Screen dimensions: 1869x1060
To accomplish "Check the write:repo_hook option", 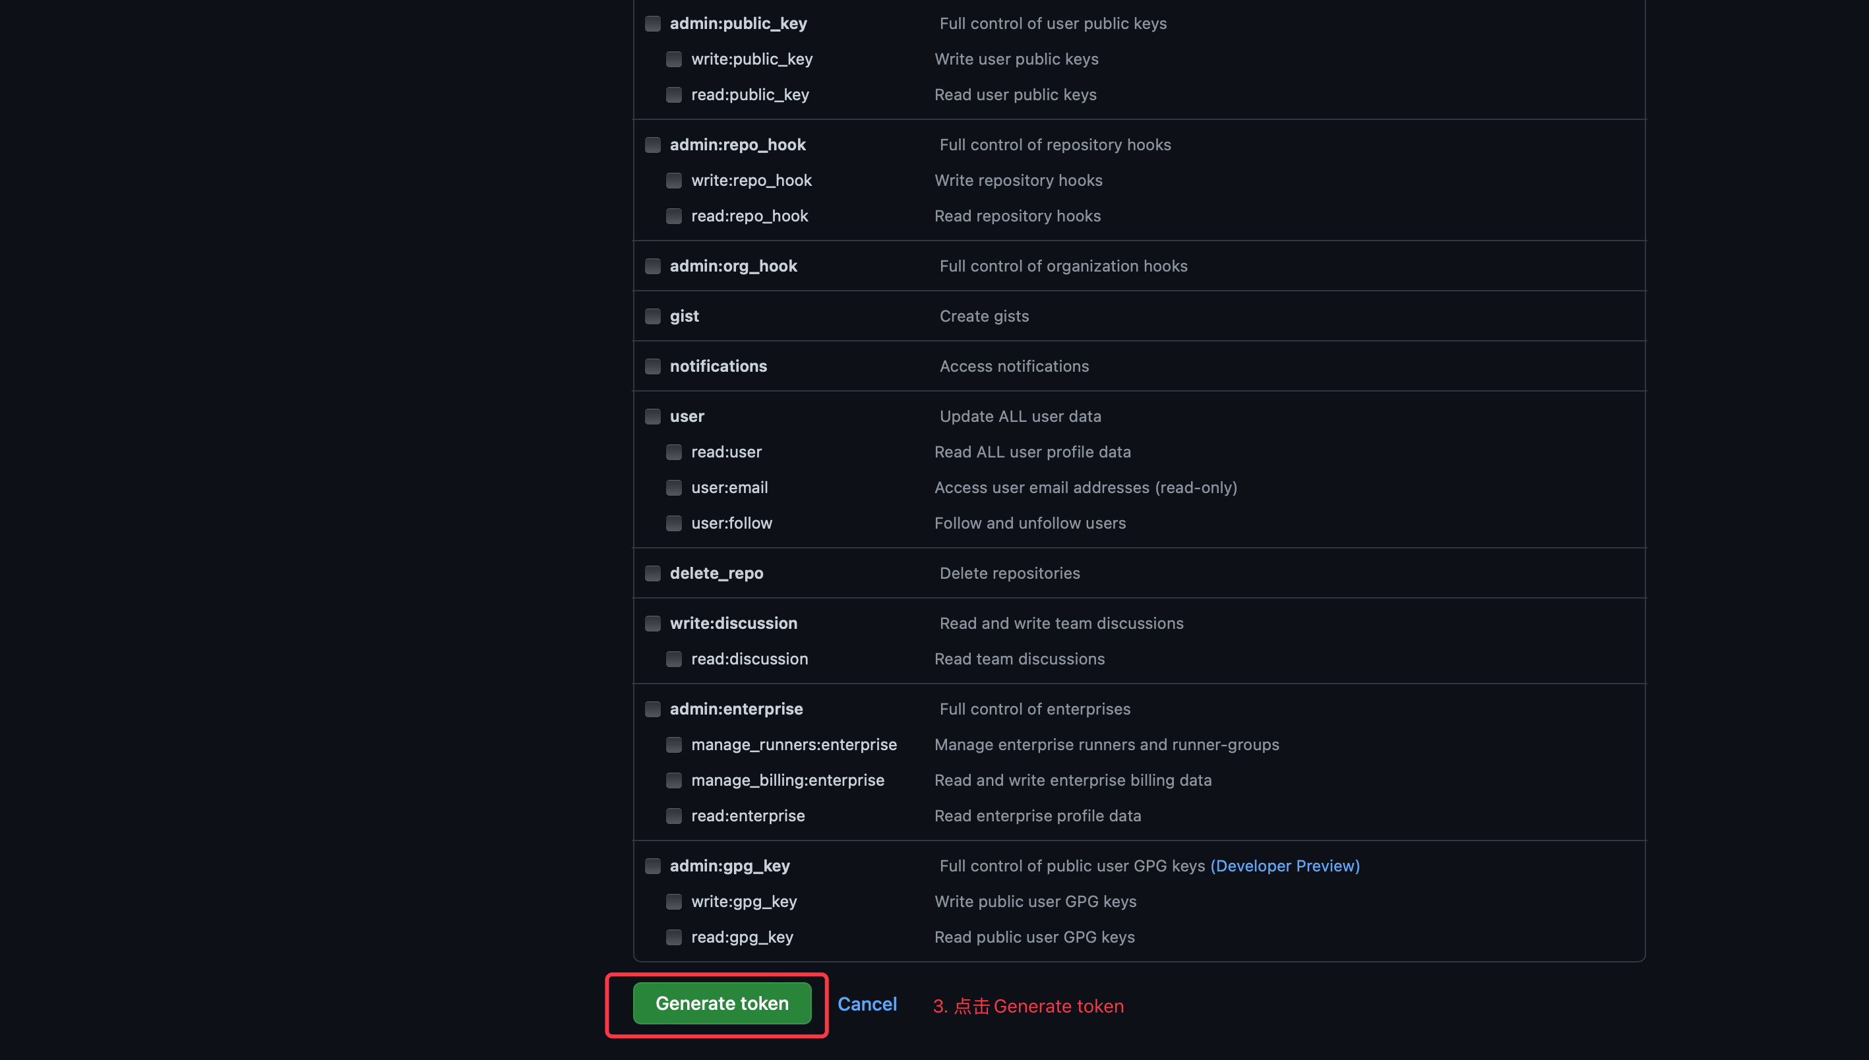I will click(674, 181).
